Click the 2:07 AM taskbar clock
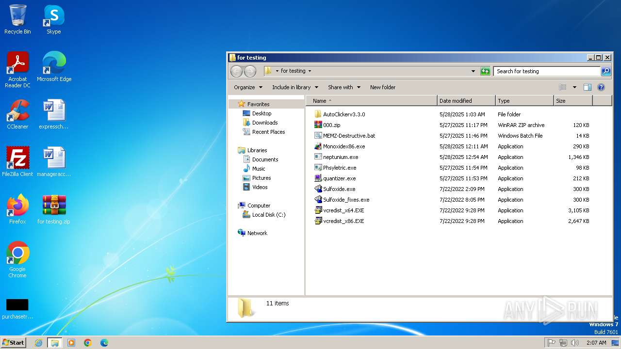The height and width of the screenshot is (349, 621). 596,343
